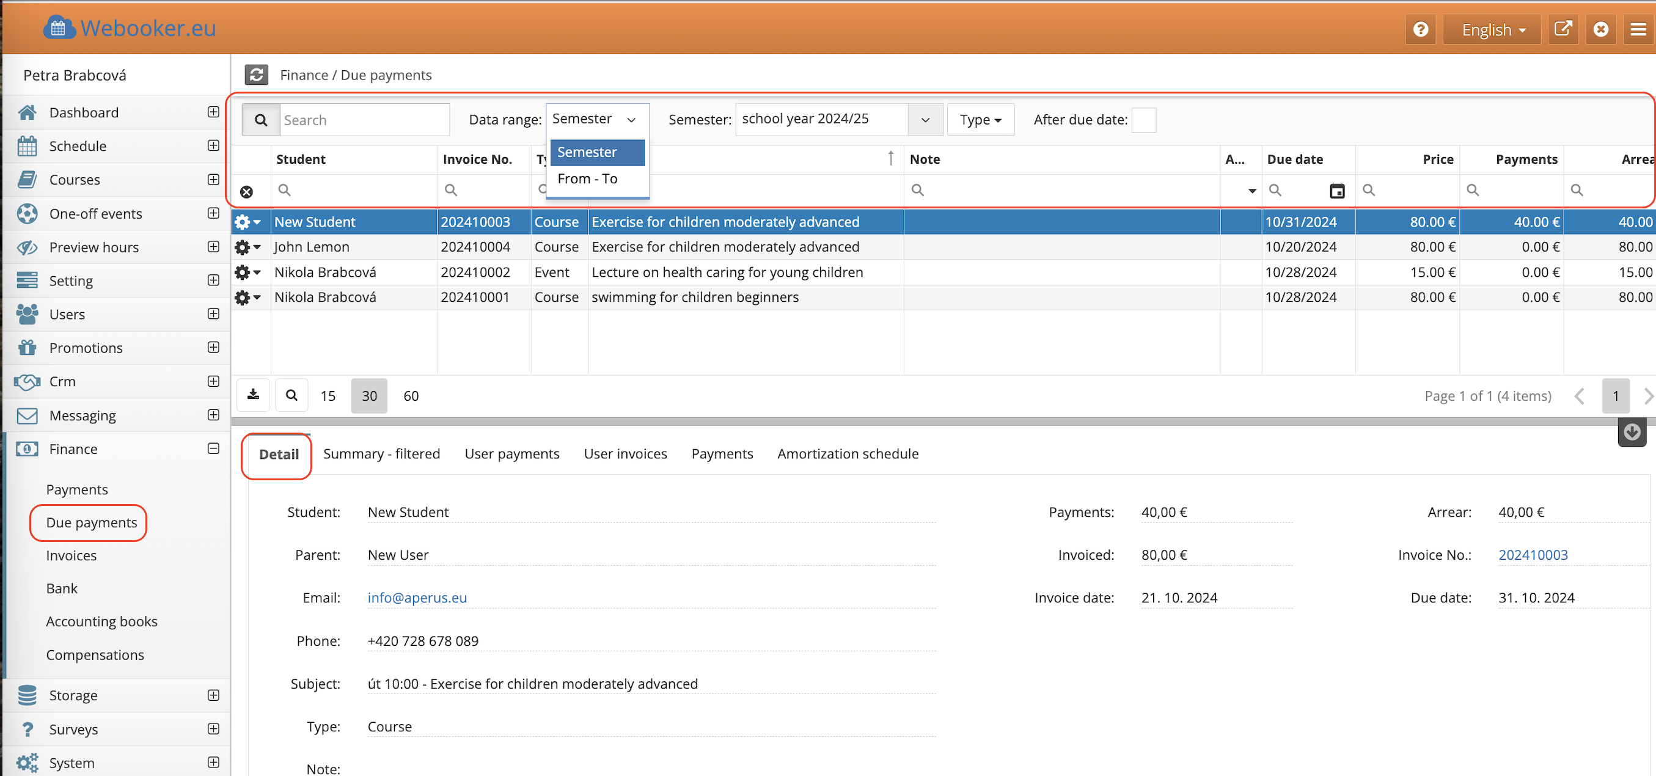Click the help question mark icon
1656x776 pixels.
1420,29
